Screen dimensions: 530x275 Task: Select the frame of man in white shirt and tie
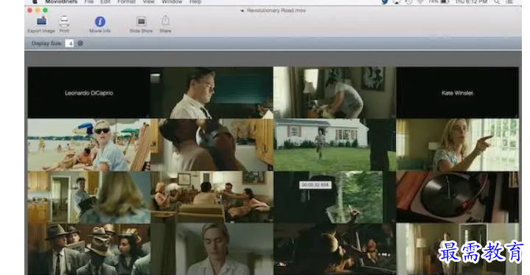[212, 92]
